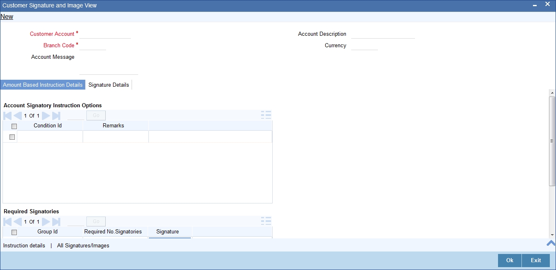The height and width of the screenshot is (270, 556).
Task: Go to last page in Required Signatories
Action: click(56, 222)
